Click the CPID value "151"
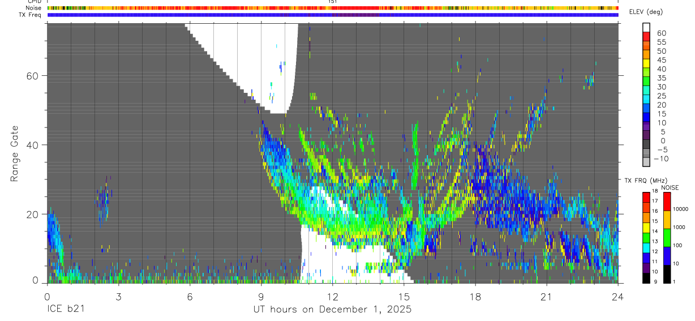The width and height of the screenshot is (695, 321). (x=333, y=2)
